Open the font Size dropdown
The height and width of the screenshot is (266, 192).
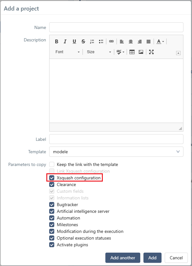(x=99, y=52)
